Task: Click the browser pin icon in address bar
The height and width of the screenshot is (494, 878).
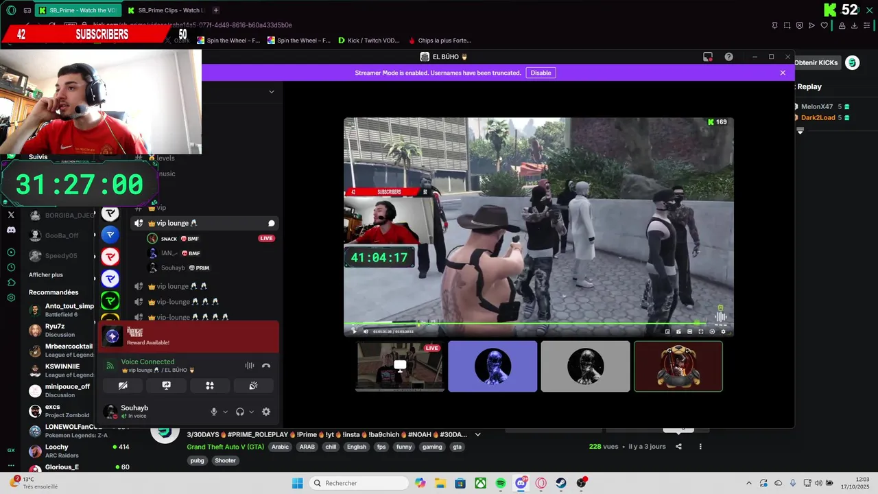Action: click(774, 25)
